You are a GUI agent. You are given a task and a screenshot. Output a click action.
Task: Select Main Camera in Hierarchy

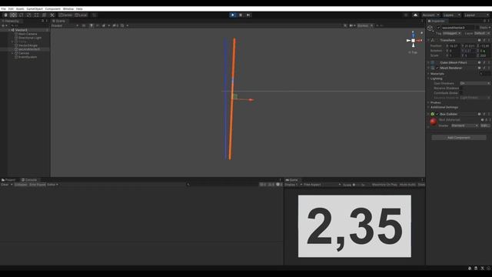tap(28, 34)
